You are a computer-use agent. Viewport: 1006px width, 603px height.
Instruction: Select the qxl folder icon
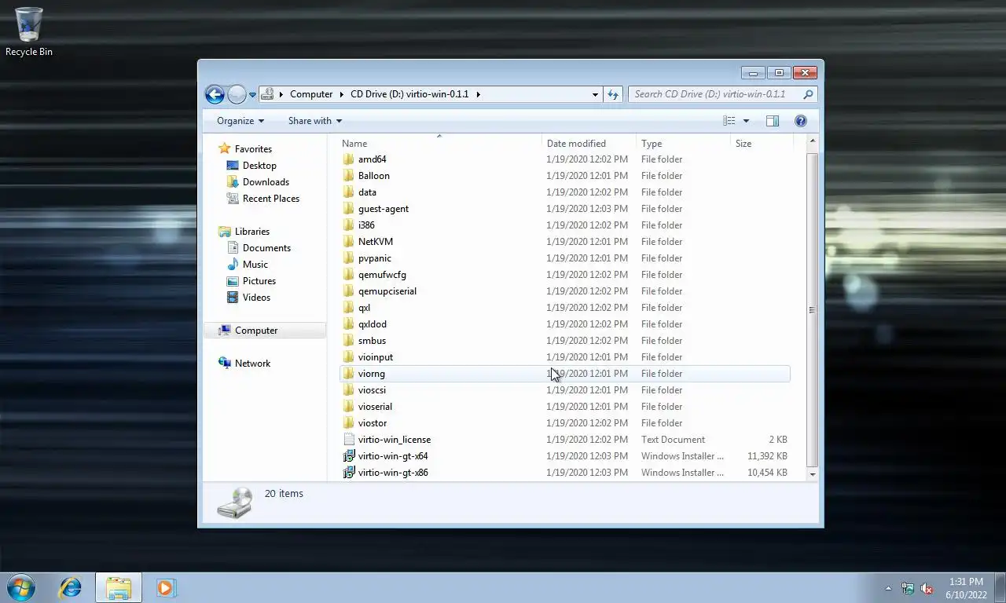(349, 308)
